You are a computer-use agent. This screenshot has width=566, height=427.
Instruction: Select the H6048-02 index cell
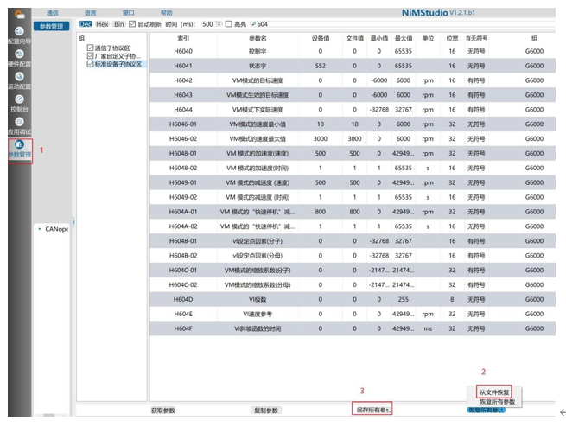coord(183,169)
